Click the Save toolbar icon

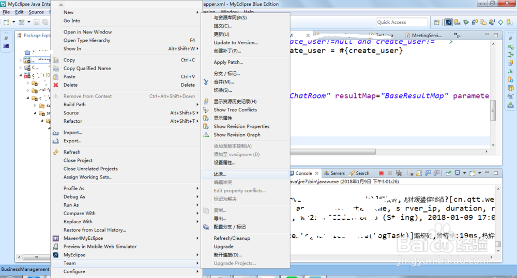36,22
